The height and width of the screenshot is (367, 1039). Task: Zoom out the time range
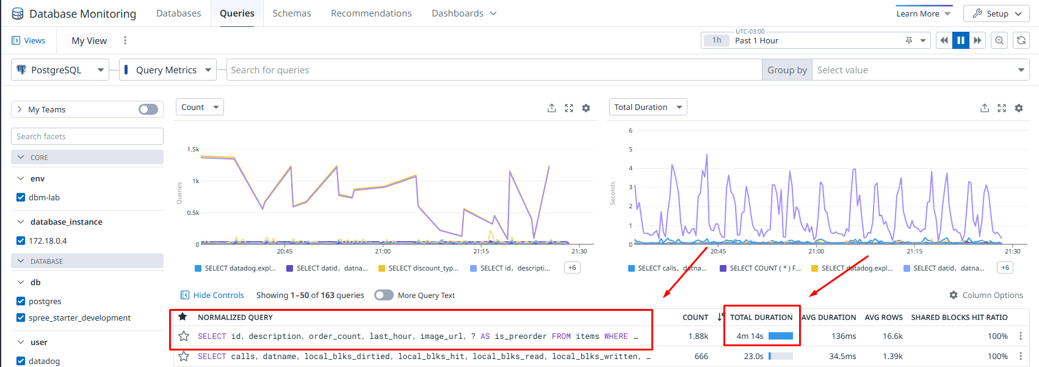pos(999,40)
